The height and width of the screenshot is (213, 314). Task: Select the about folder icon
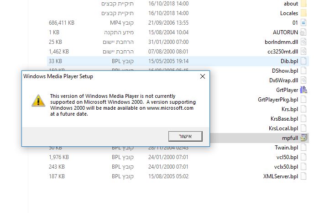click(304, 4)
